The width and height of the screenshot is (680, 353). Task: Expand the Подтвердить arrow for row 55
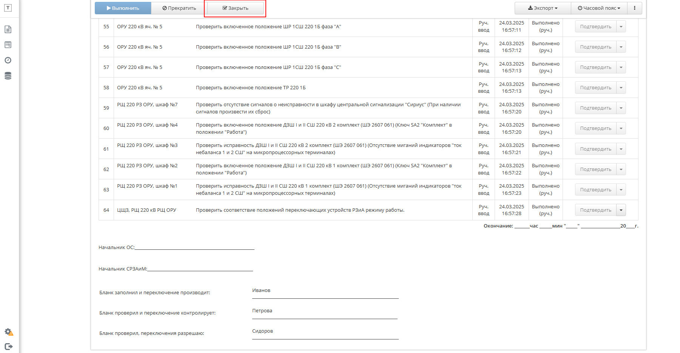click(x=621, y=27)
